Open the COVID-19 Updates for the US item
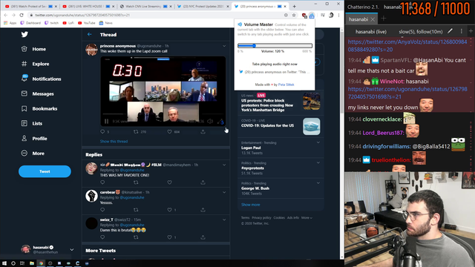 pyautogui.click(x=281, y=126)
